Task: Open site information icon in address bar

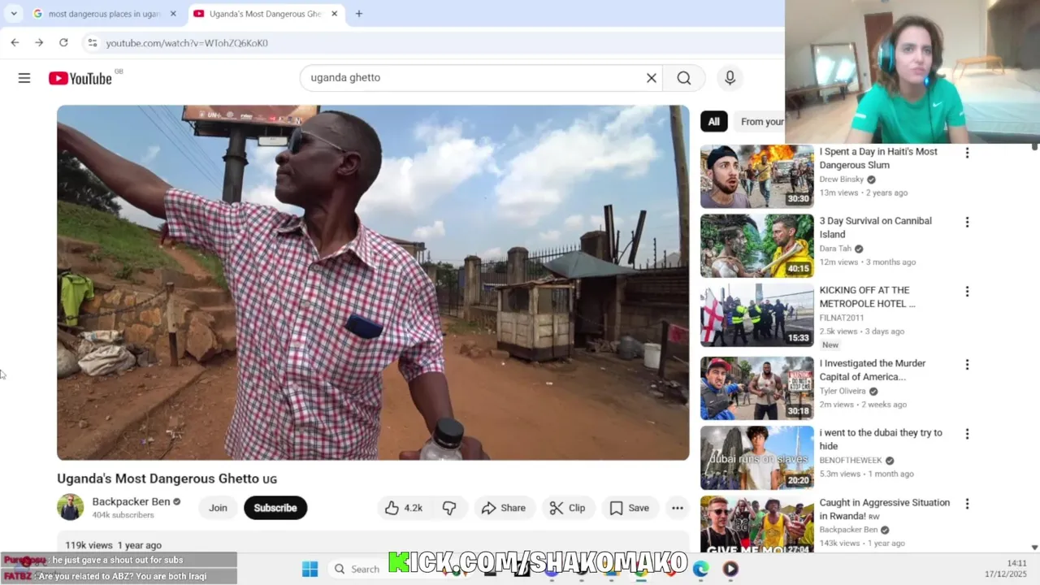Action: click(92, 43)
